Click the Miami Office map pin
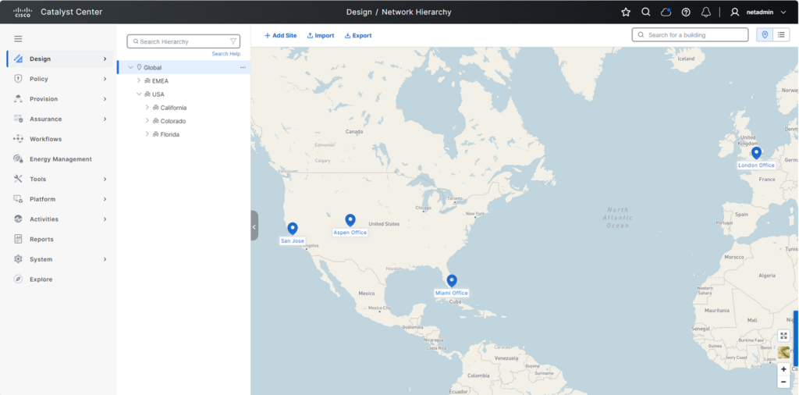The width and height of the screenshot is (799, 395). [x=452, y=281]
